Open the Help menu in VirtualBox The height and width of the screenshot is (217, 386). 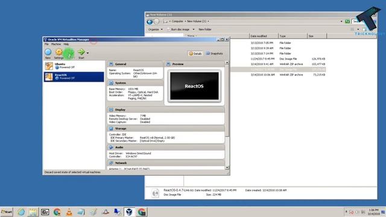click(x=66, y=44)
